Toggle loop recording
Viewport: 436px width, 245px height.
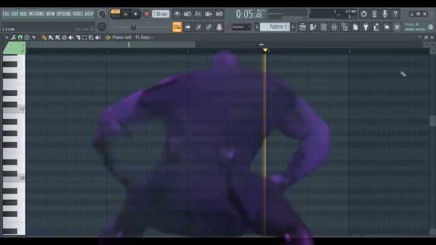[219, 14]
